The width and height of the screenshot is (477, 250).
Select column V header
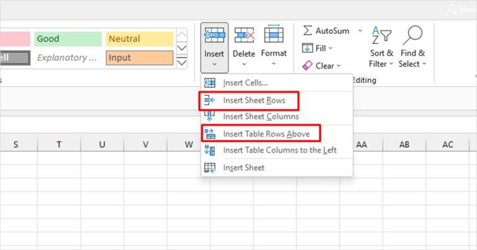[x=145, y=145]
